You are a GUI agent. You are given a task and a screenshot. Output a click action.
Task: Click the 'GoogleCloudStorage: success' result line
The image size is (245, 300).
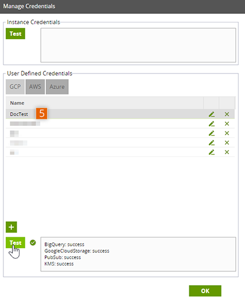(x=77, y=251)
